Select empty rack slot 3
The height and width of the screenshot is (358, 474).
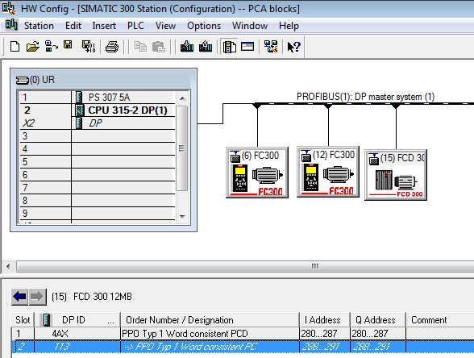click(98, 136)
